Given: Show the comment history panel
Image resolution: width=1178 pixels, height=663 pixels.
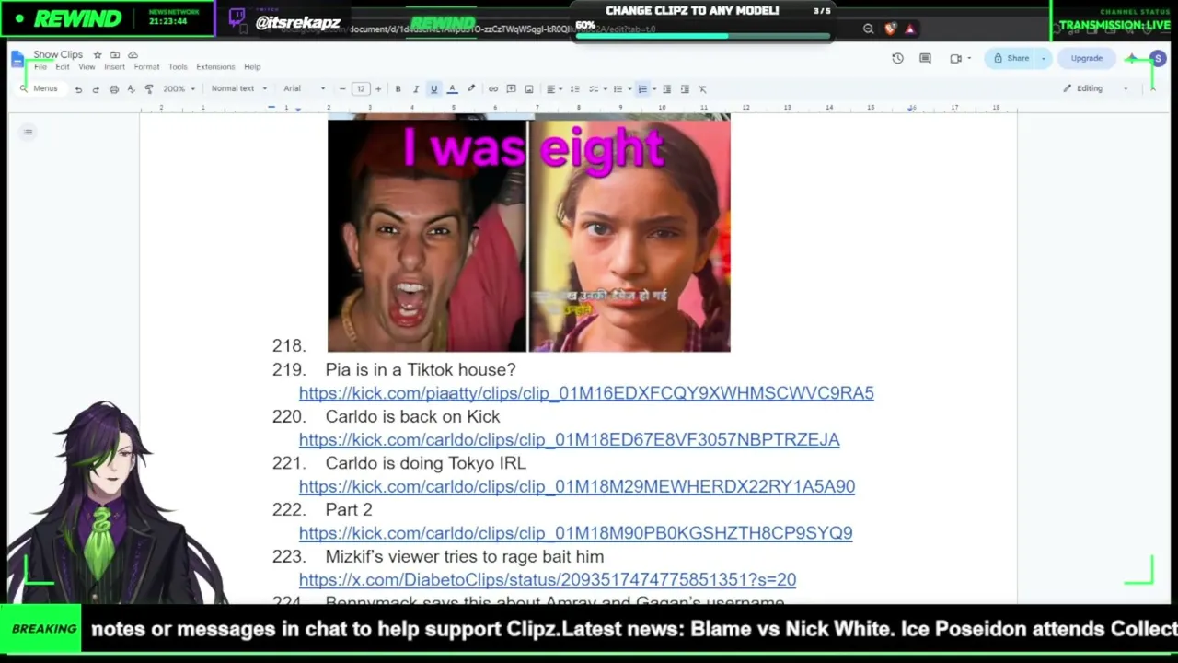Looking at the screenshot, I should click(x=925, y=58).
